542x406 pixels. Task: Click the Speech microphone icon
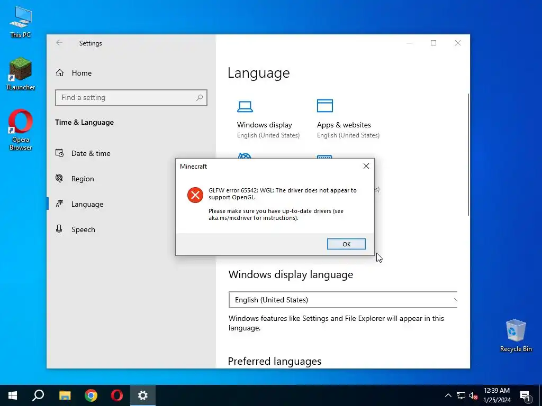tap(59, 229)
